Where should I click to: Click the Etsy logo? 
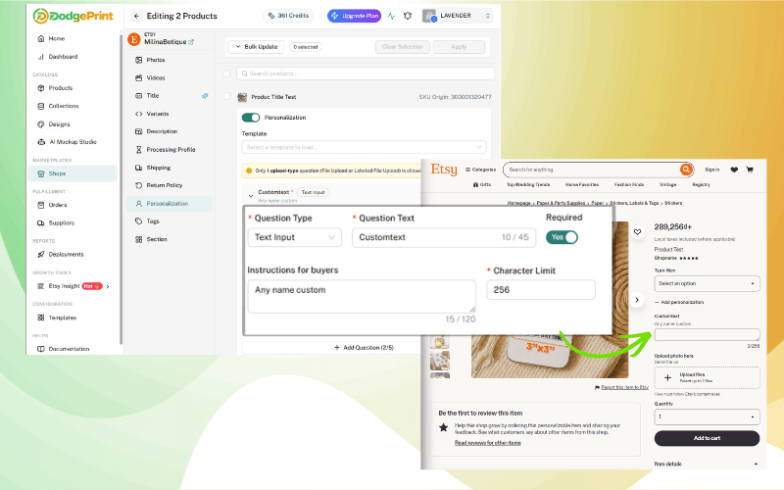click(x=444, y=170)
